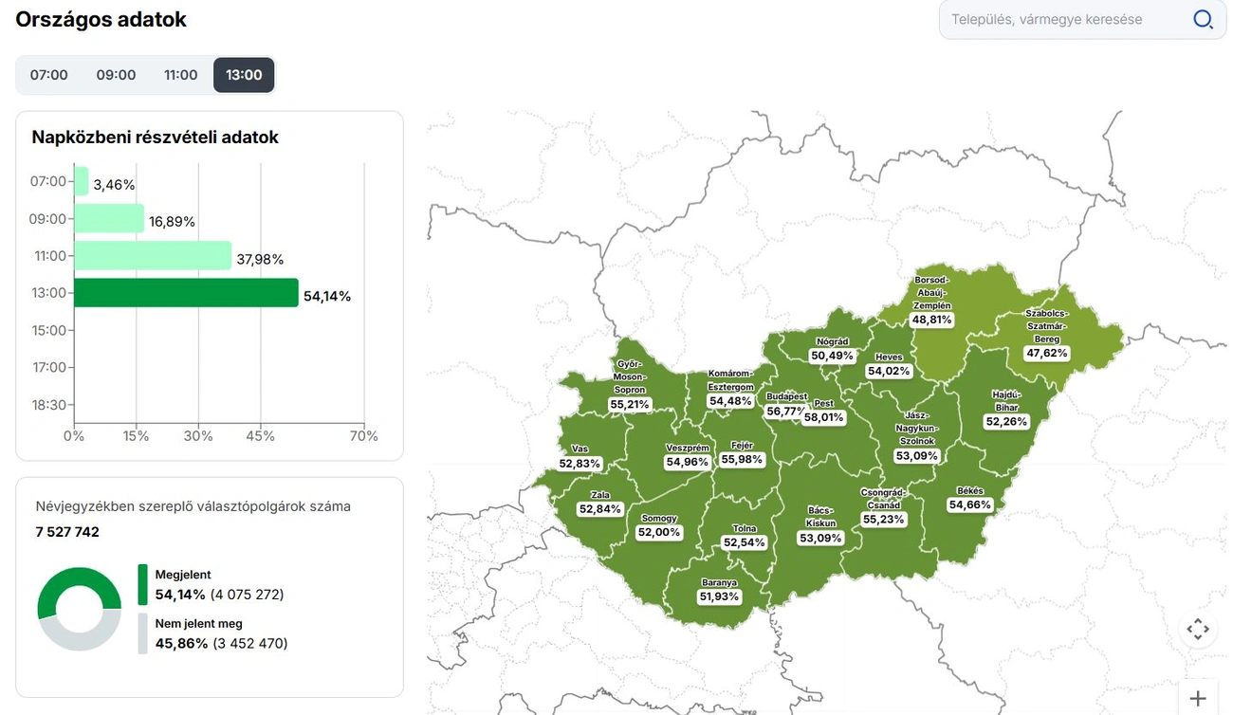
Task: Click the green Megjelent legend swatch
Action: click(143, 584)
